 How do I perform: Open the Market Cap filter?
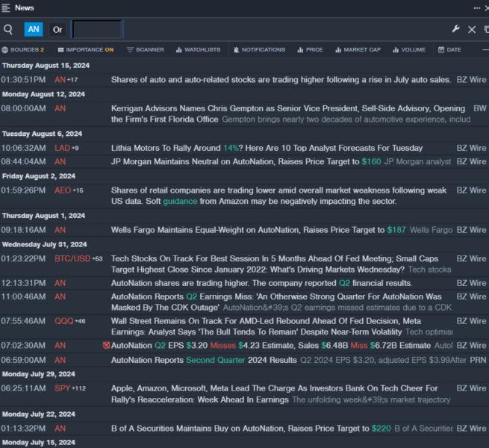[358, 49]
